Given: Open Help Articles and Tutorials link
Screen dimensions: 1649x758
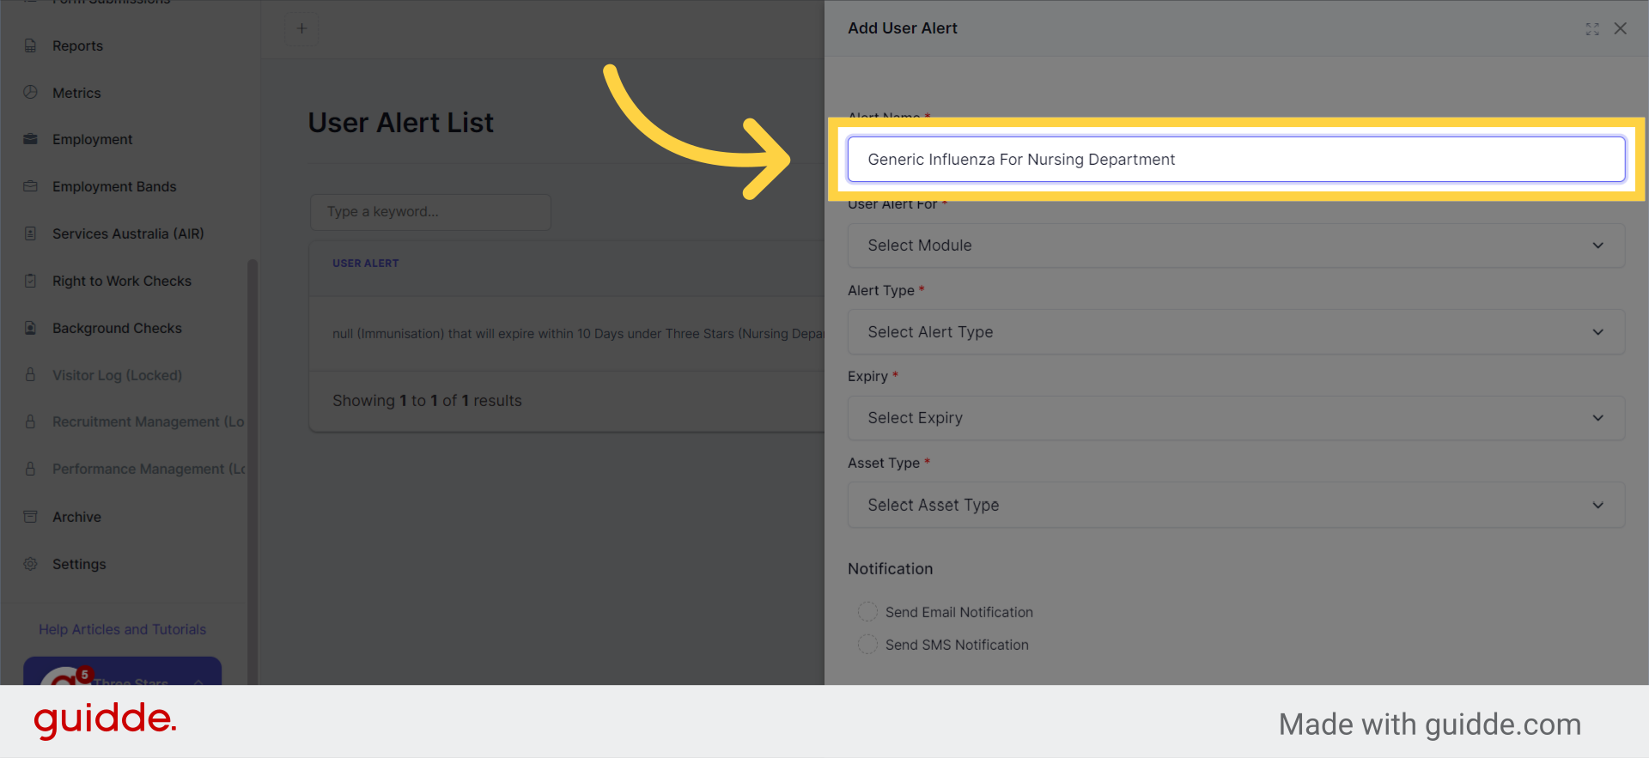Looking at the screenshot, I should coord(123,629).
